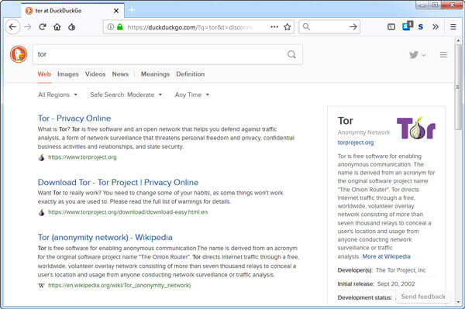
Task: Open a new tab with plus button
Action: [x=132, y=10]
